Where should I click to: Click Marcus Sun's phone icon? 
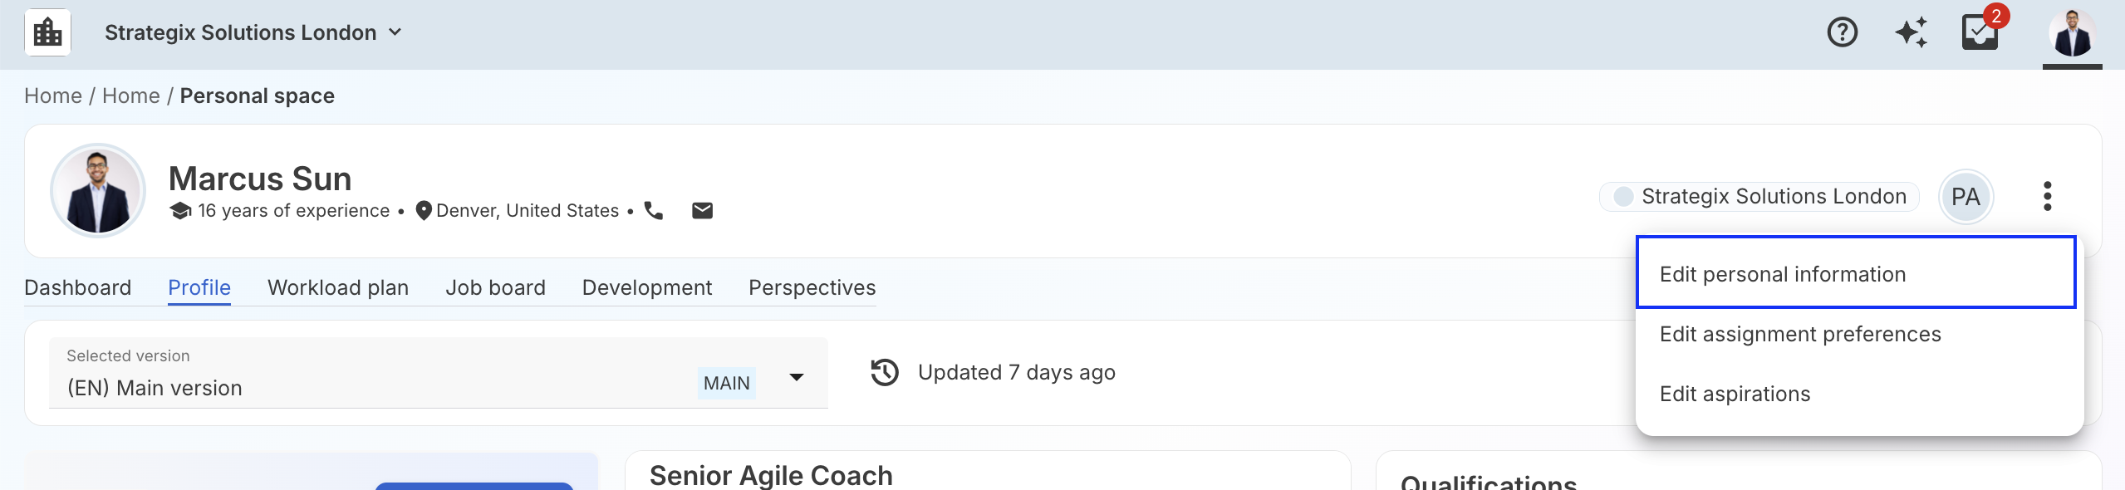(x=653, y=210)
